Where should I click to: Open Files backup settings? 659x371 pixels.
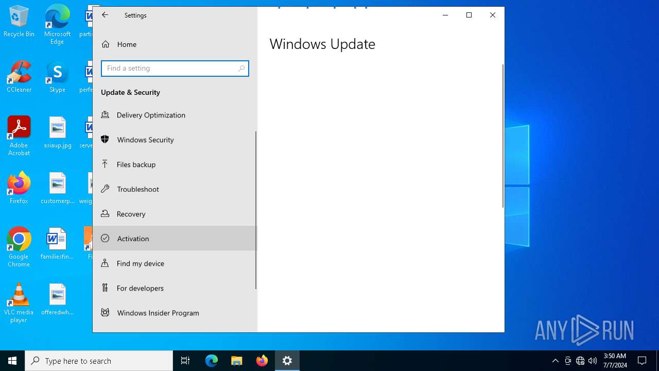pyautogui.click(x=175, y=164)
